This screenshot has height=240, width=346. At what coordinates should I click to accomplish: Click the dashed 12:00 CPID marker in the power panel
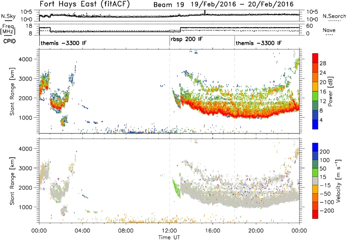pos(170,91)
